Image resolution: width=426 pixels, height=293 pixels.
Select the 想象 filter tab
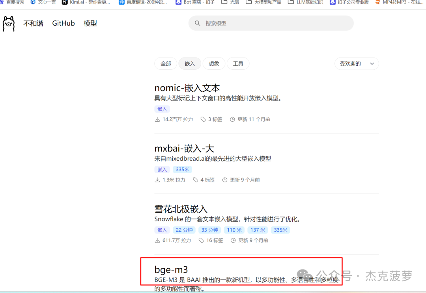[214, 64]
